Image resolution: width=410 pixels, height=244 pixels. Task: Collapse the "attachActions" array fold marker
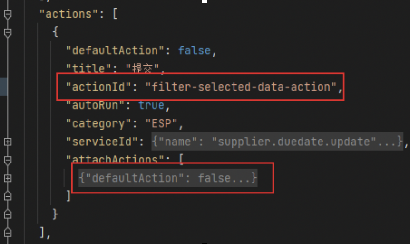pos(7,160)
